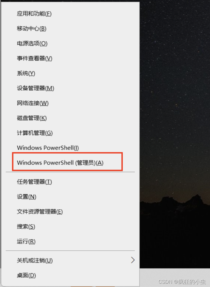Viewport: 210px width, 287px height.
Task: Open Windows PowerShell(I) without admin
Action: pyautogui.click(x=70, y=148)
